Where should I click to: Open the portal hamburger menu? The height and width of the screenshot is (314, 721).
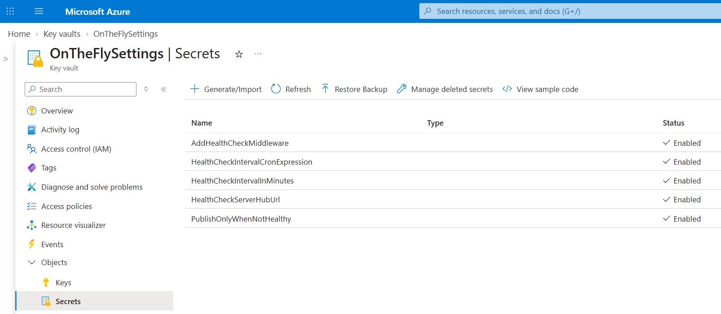[39, 11]
